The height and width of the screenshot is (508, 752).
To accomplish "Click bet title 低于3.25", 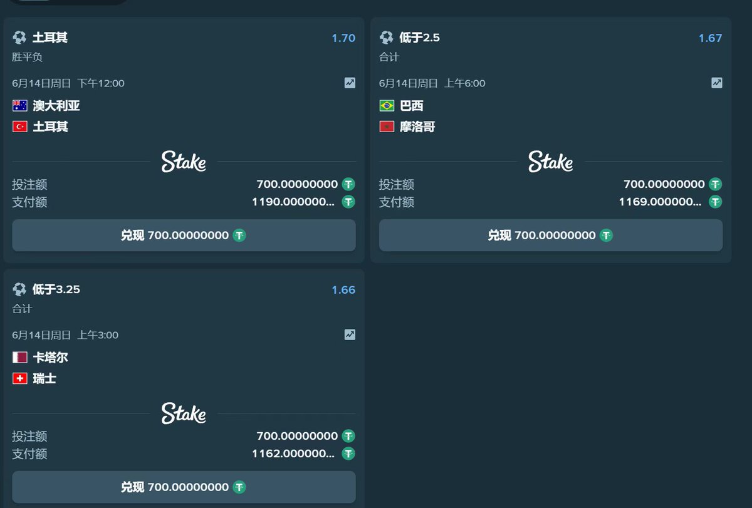I will (x=56, y=289).
